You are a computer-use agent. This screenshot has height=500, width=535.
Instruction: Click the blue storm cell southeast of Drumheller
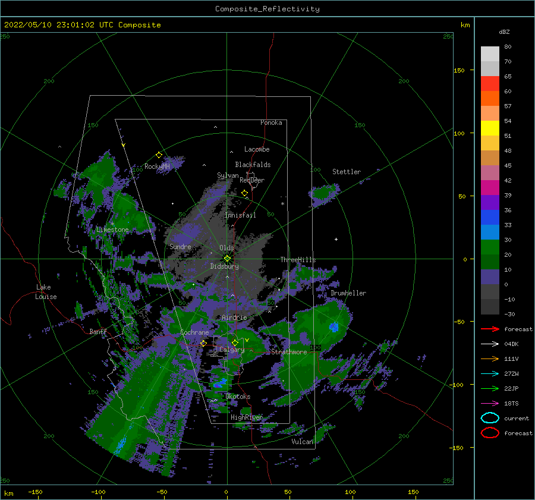[333, 327]
